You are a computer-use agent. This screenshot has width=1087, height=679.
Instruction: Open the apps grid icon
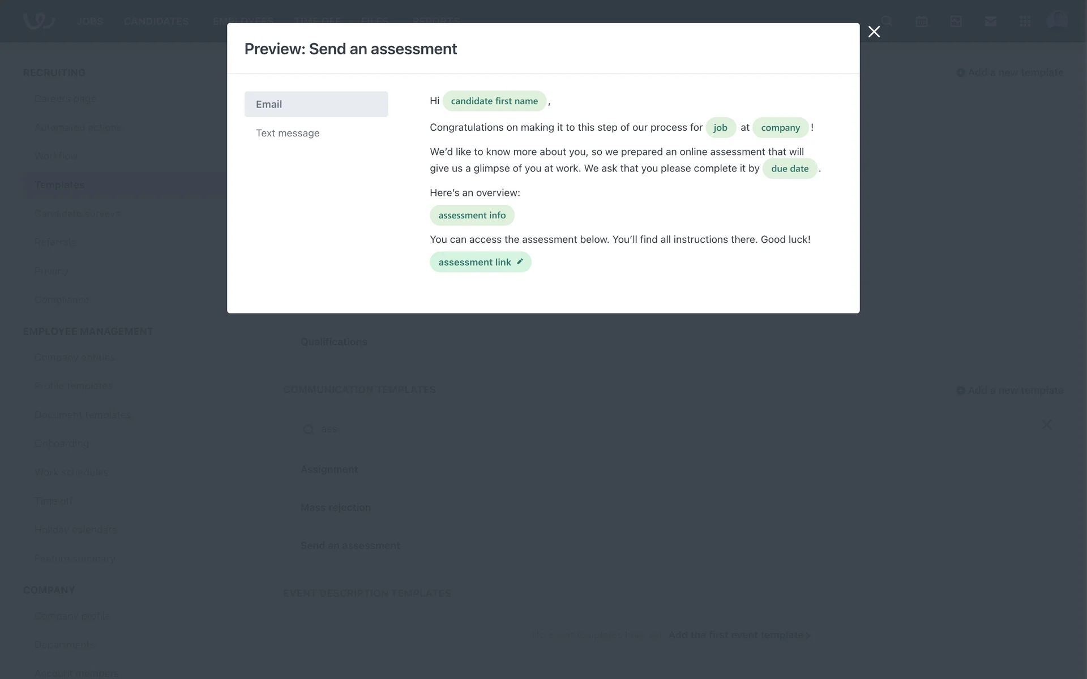[1025, 22]
